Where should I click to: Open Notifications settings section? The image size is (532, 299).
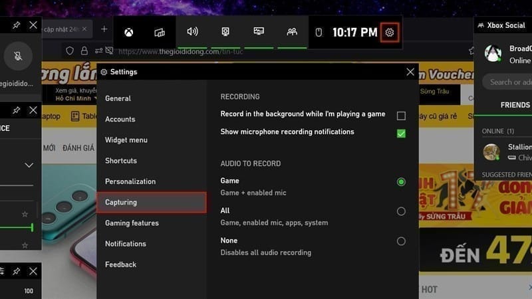[x=152, y=244]
